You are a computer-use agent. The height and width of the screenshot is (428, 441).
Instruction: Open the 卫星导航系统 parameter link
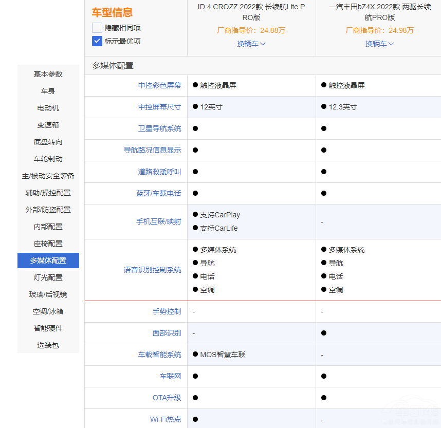(159, 128)
